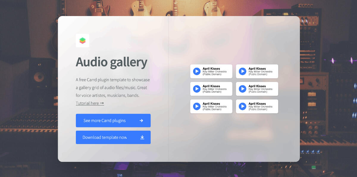Viewport: 357px width, 177px height.
Task: Play April Kisses in top-right card
Action: tap(242, 71)
